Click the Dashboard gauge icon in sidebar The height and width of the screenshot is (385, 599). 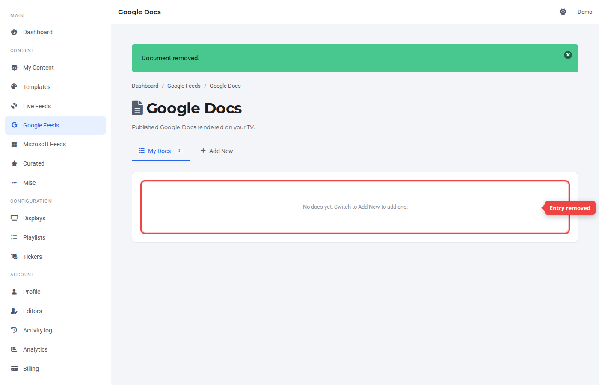coord(14,32)
